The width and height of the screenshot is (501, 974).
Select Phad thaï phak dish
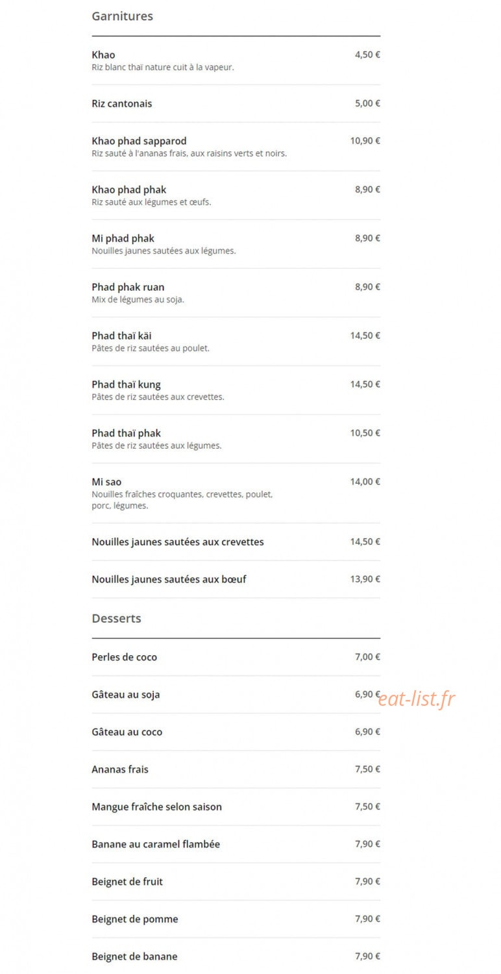[236, 439]
